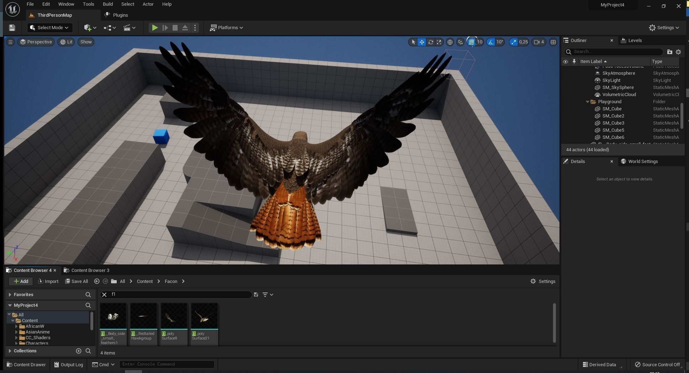Open the Edit menu
Viewport: 689px width, 373px height.
coord(46,4)
